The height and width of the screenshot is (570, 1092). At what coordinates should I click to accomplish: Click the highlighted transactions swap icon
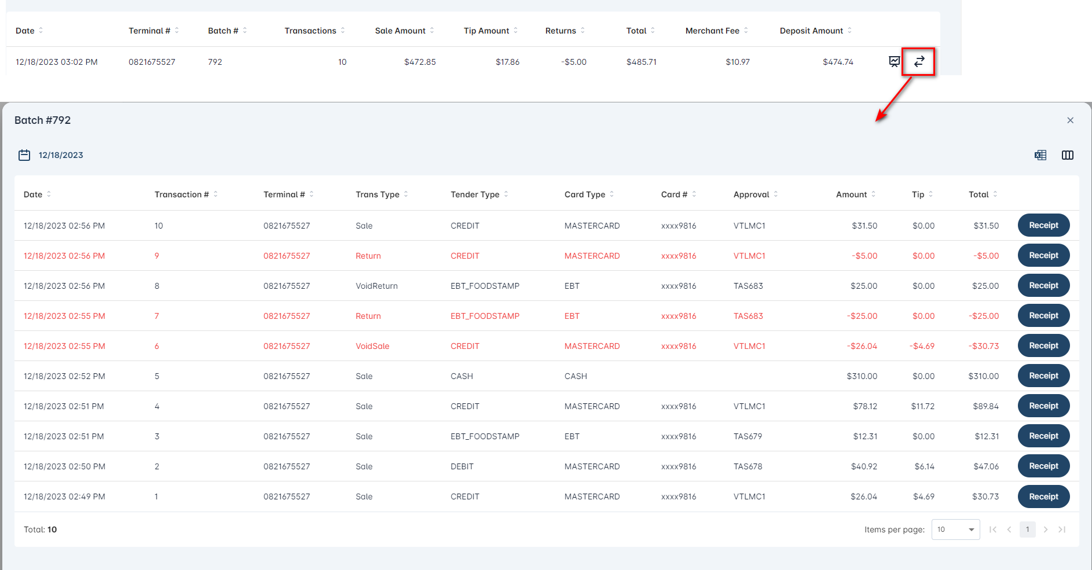(x=918, y=61)
